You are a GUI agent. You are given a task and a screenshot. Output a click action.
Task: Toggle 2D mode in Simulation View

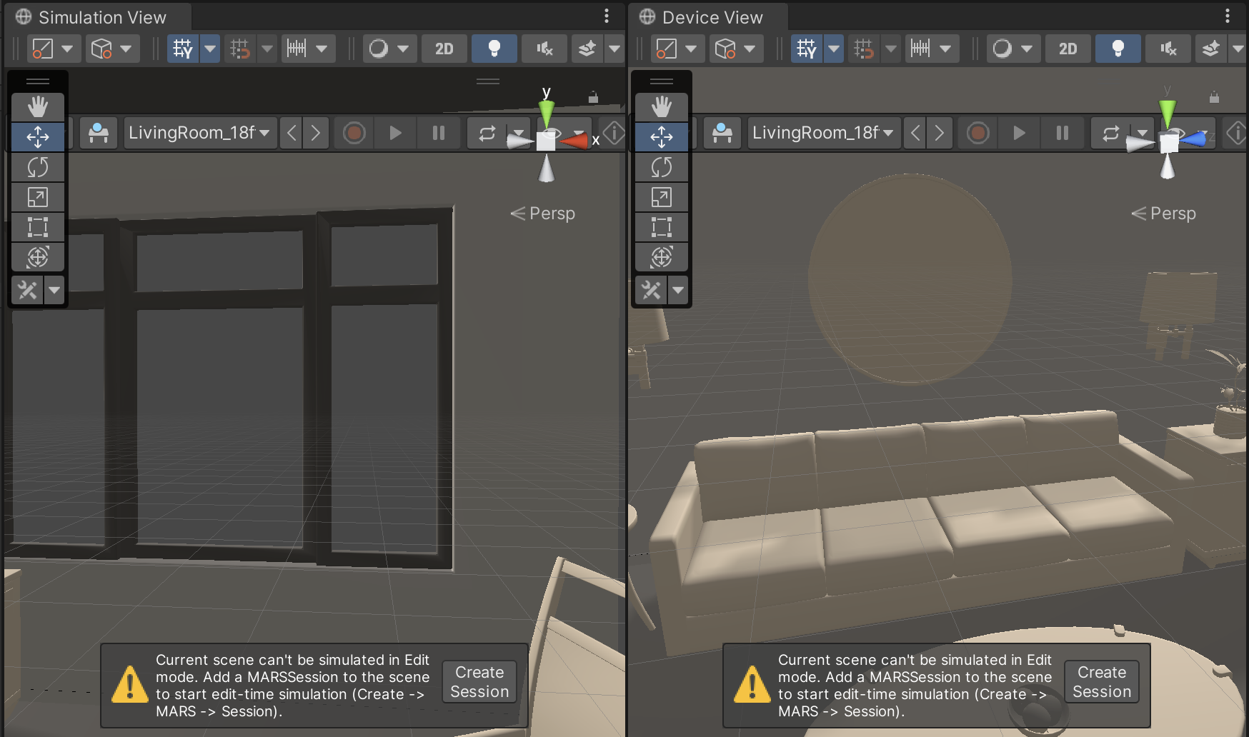pyautogui.click(x=444, y=49)
